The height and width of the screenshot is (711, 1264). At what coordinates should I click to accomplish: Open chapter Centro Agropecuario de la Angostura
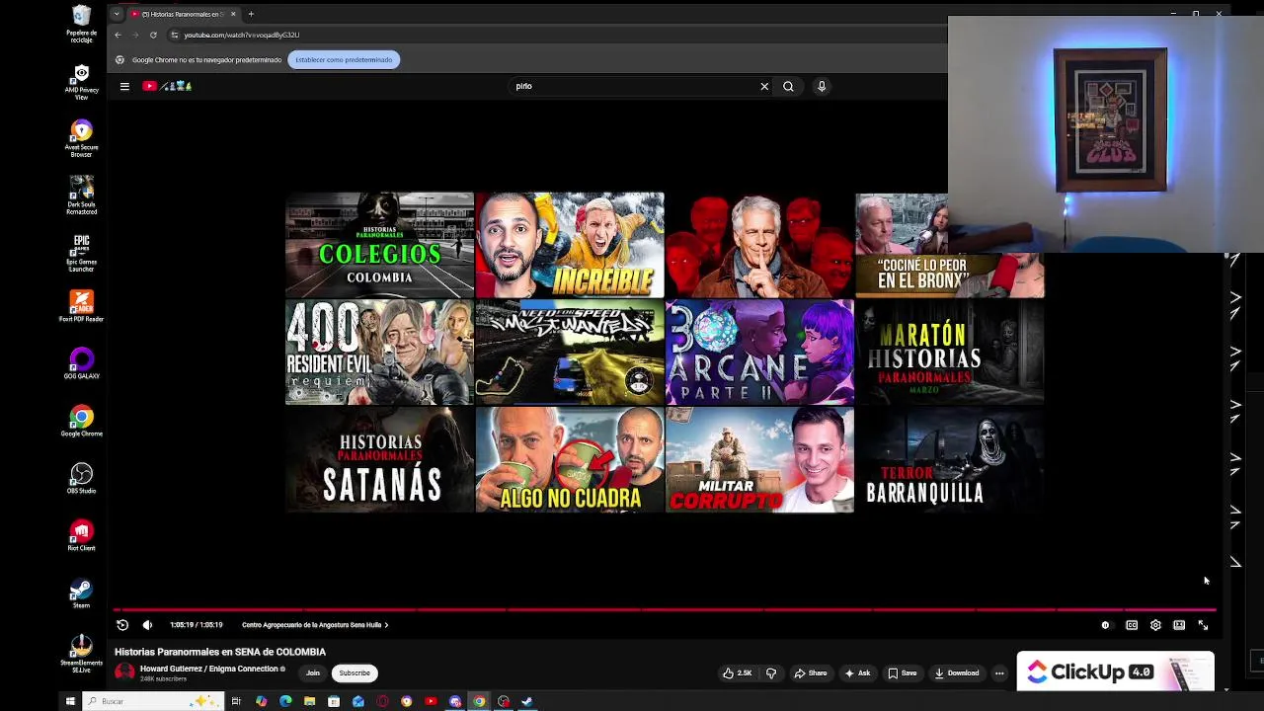click(315, 625)
